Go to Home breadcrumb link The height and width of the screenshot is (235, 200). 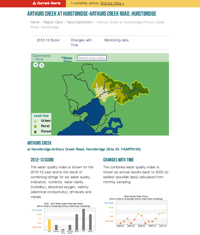click(35, 22)
